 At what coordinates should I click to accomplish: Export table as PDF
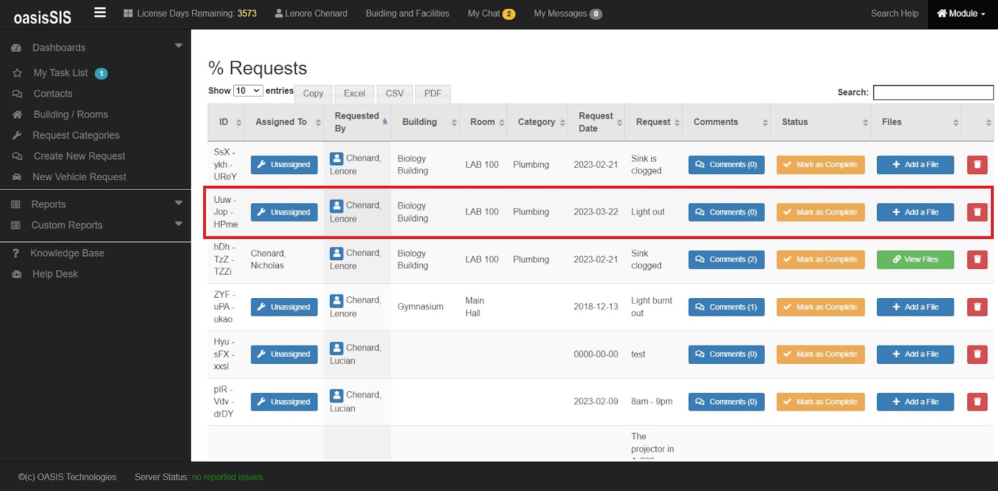[x=433, y=94]
